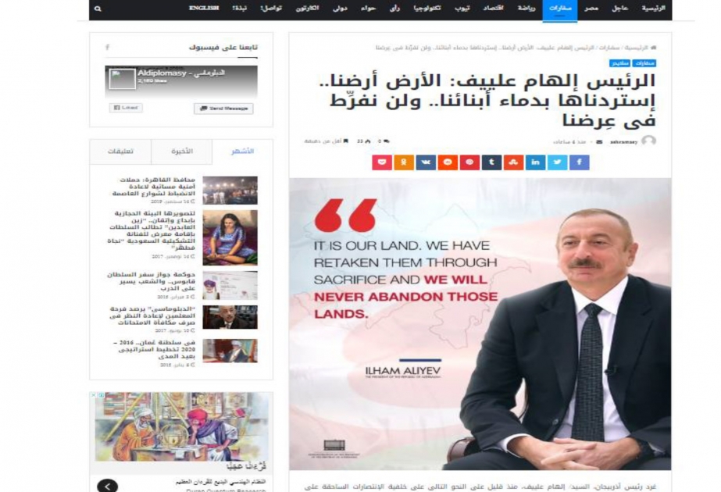Click the blue سلايدر category tag

pyautogui.click(x=619, y=63)
